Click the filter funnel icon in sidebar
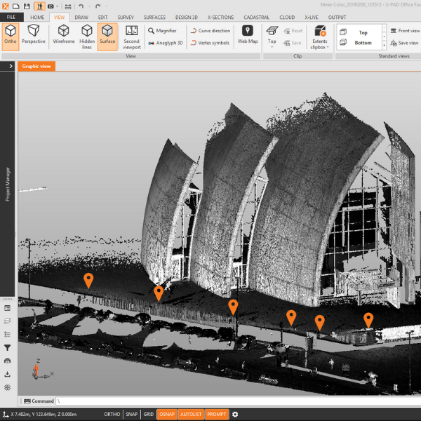421x421 pixels. (8, 347)
